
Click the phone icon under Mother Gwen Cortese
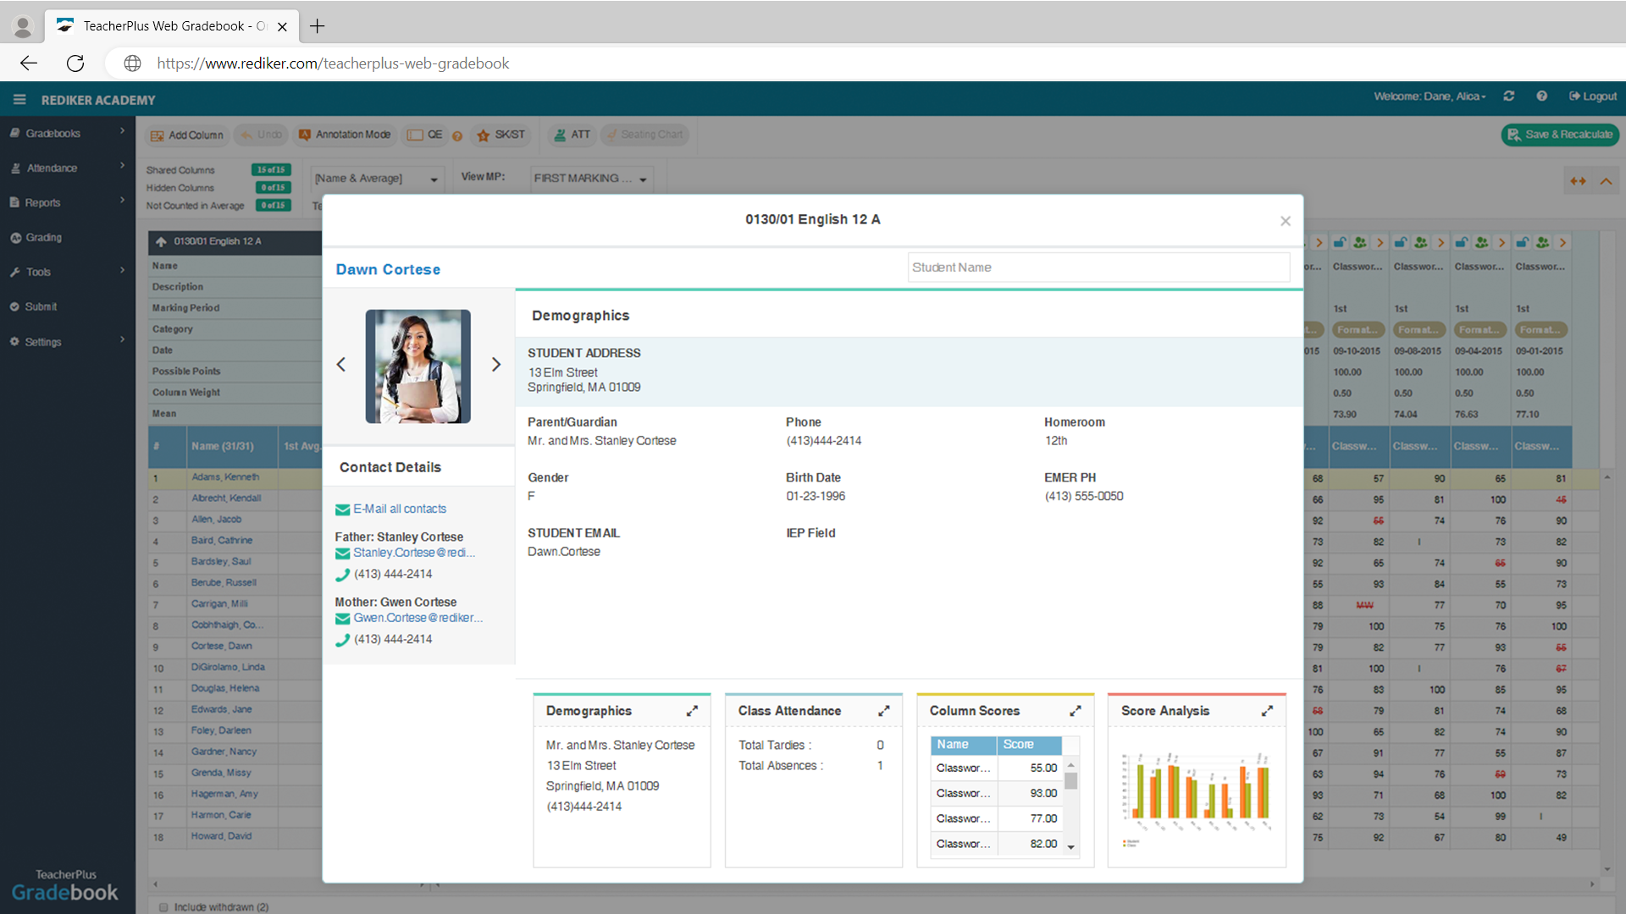point(342,640)
